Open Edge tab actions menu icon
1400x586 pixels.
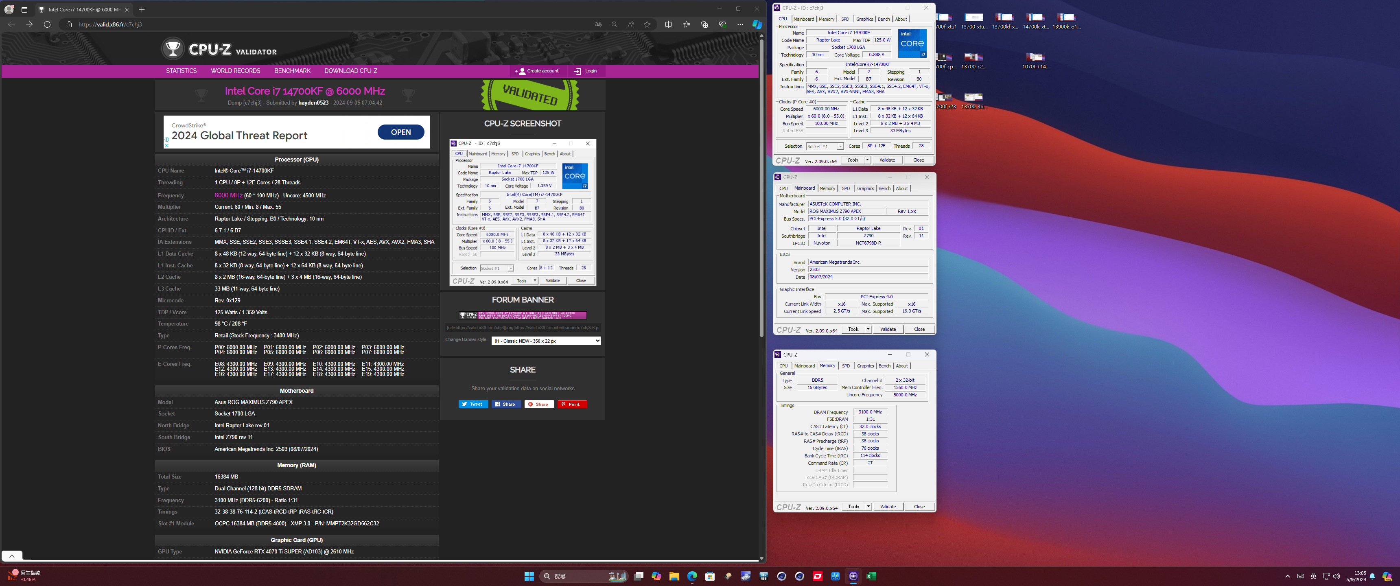point(24,9)
